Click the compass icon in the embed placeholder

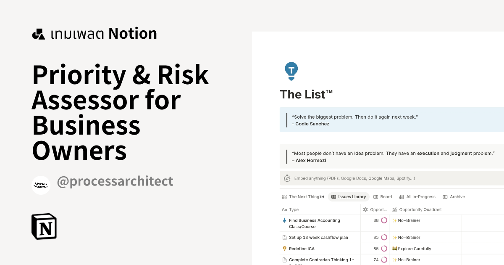287,178
